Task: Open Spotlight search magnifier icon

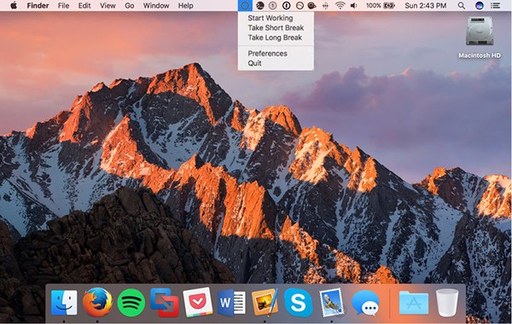Action: click(x=461, y=6)
